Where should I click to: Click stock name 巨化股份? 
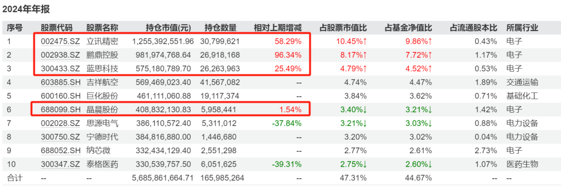click(x=102, y=96)
